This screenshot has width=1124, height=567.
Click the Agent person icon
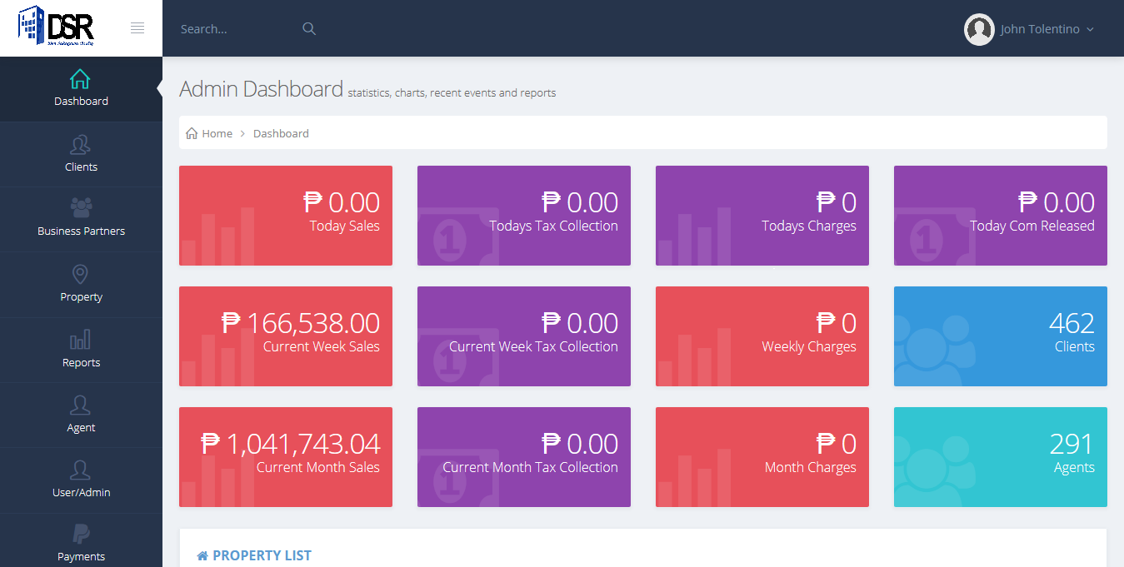(x=80, y=405)
